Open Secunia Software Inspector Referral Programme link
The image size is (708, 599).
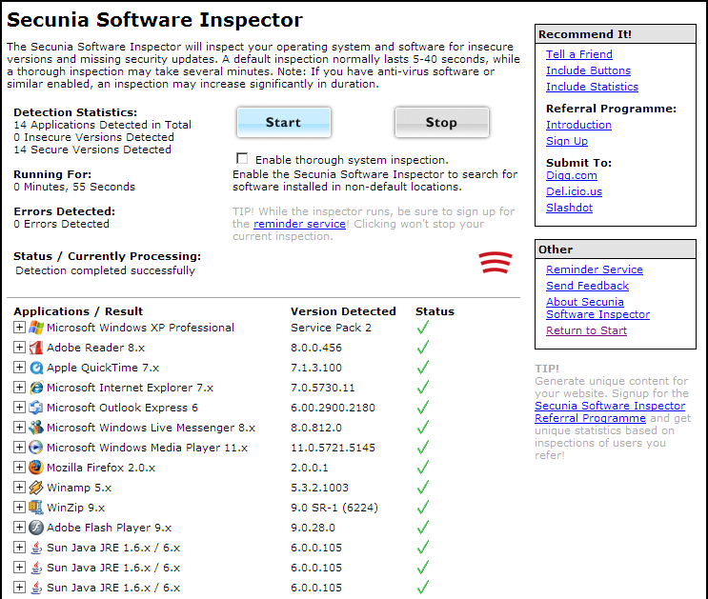point(610,412)
